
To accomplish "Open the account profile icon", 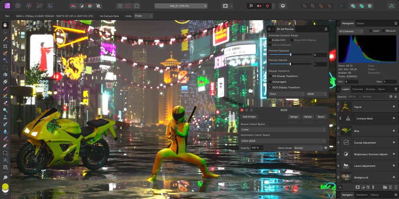I will 391,6.
